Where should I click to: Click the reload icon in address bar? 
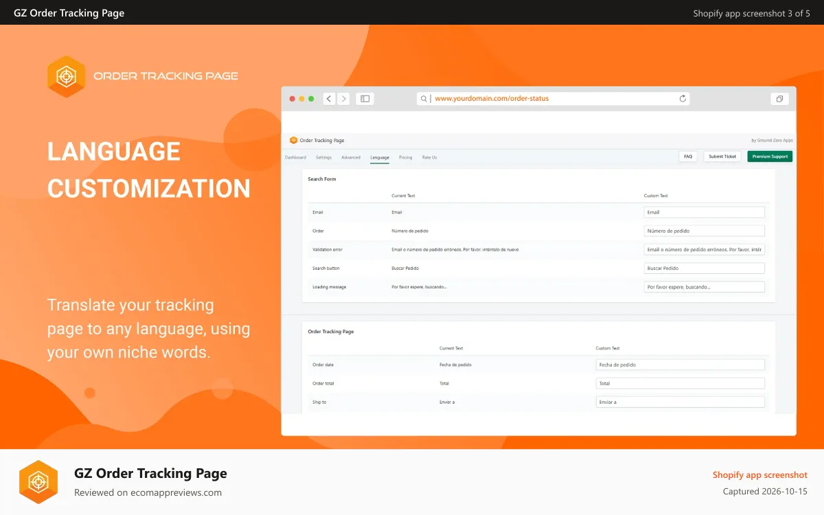[x=683, y=99]
